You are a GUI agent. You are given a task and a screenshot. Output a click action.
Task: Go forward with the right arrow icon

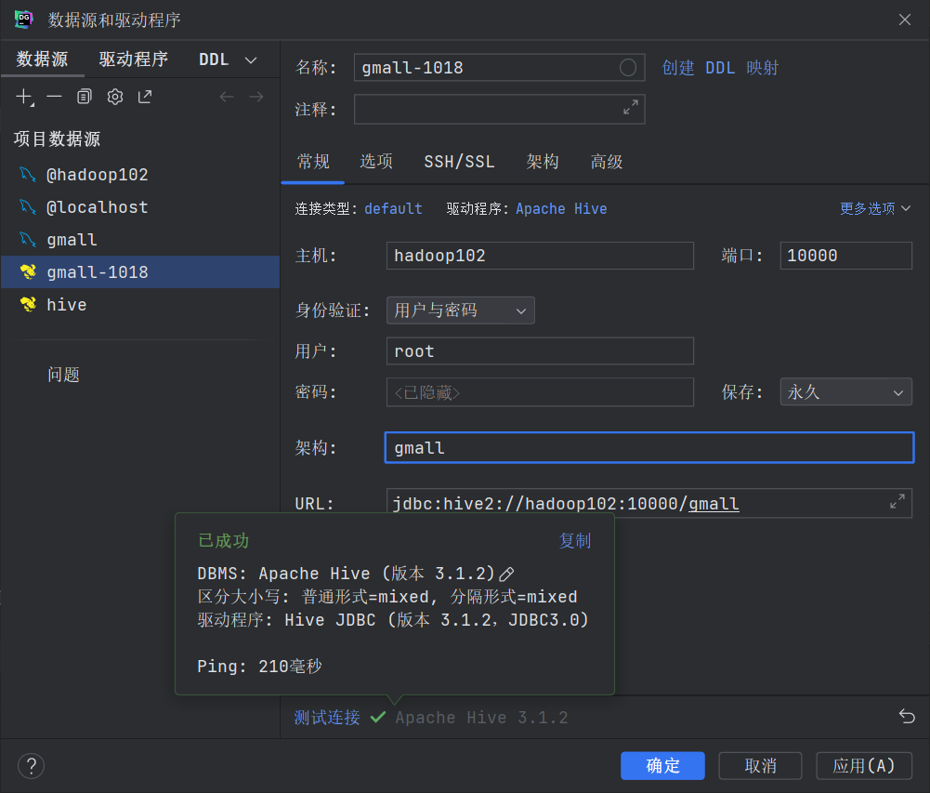pyautogui.click(x=256, y=97)
